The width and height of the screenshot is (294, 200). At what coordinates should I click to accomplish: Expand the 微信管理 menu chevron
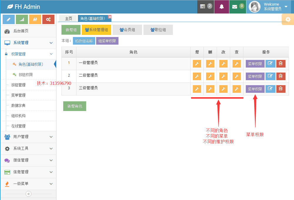pyautogui.click(x=51, y=160)
